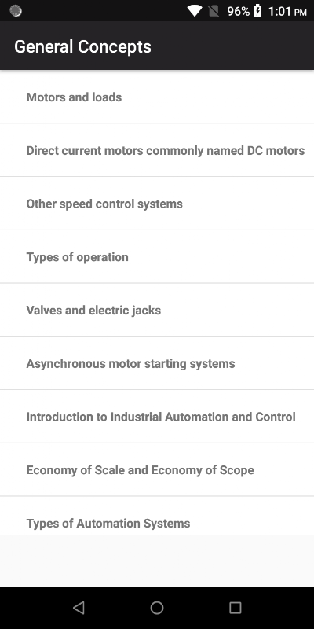Screen dimensions: 314x629
Task: Tap the recent apps square icon
Action: coord(235,608)
